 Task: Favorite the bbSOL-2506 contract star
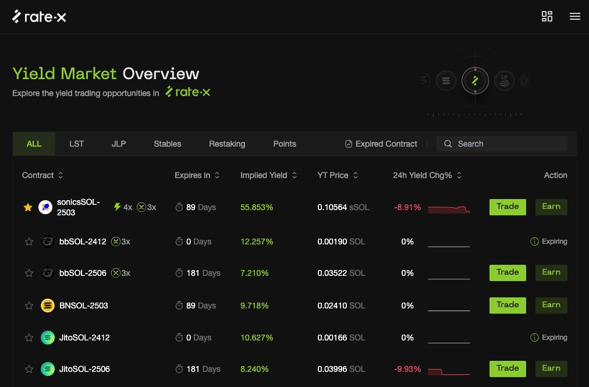coord(29,274)
